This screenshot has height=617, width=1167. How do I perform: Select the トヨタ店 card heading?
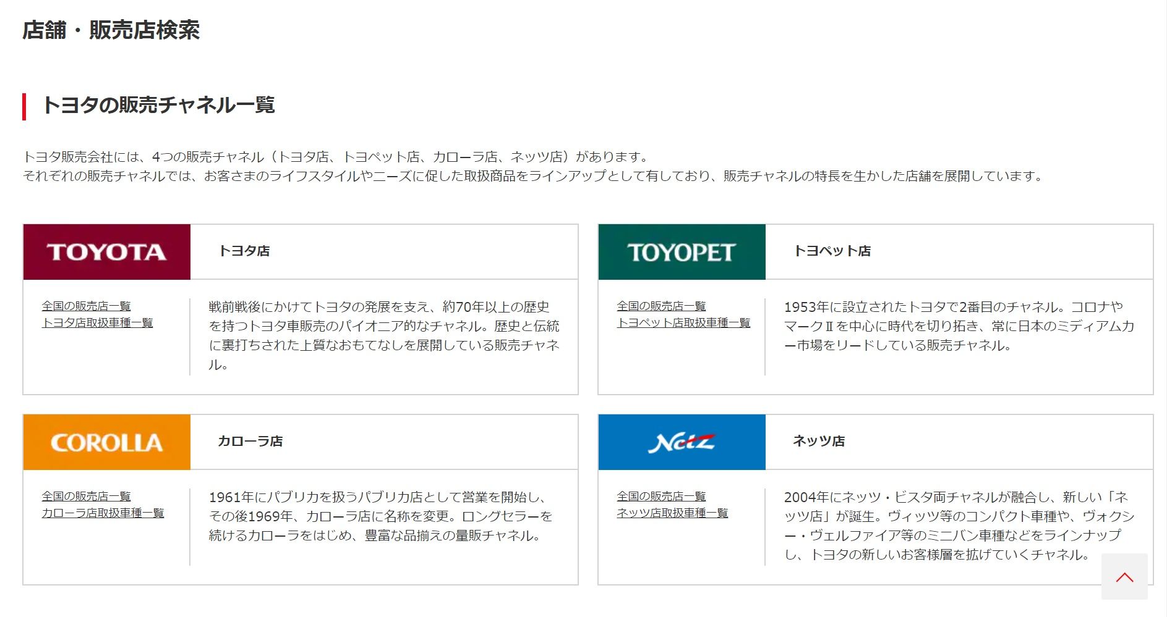[x=244, y=251]
